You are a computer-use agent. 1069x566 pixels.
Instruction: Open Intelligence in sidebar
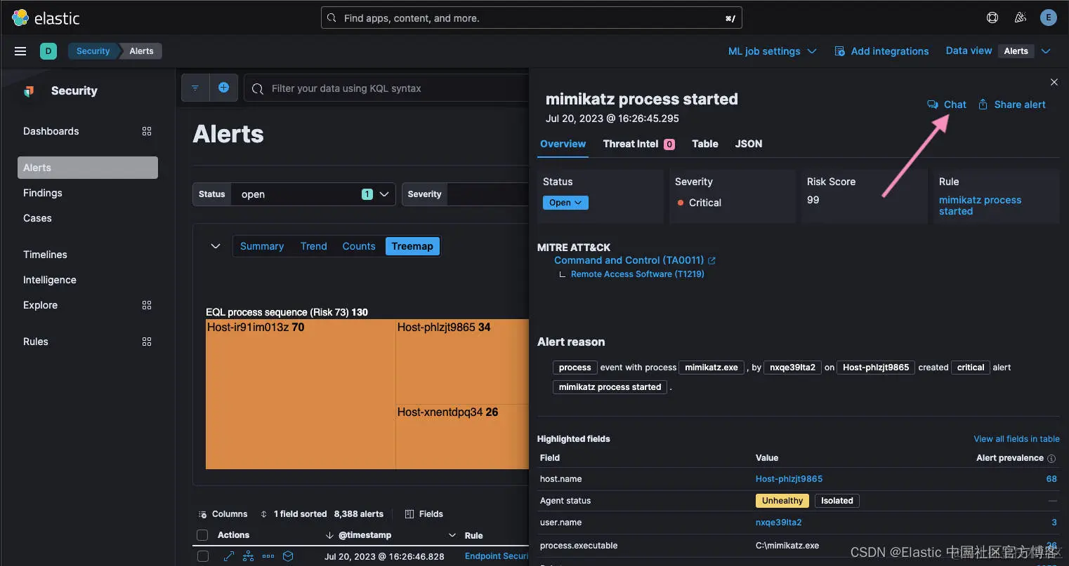50,280
